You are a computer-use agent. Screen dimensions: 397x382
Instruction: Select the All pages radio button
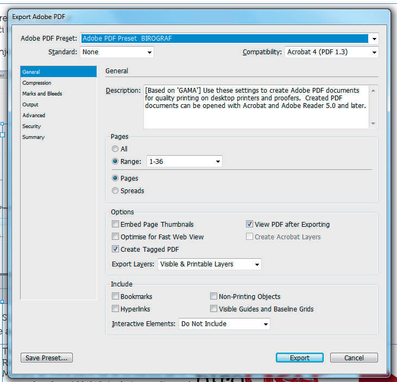115,149
